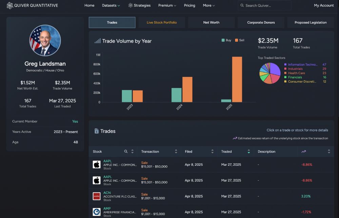This screenshot has width=339, height=218.
Task: Select the Trades tab
Action: click(x=112, y=22)
